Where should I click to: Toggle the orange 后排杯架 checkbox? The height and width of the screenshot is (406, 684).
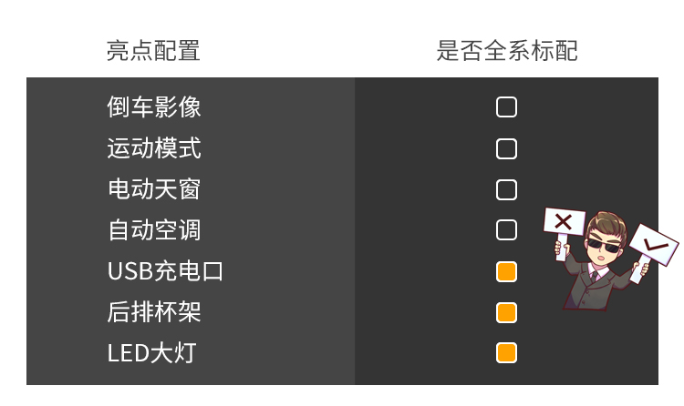(x=506, y=313)
